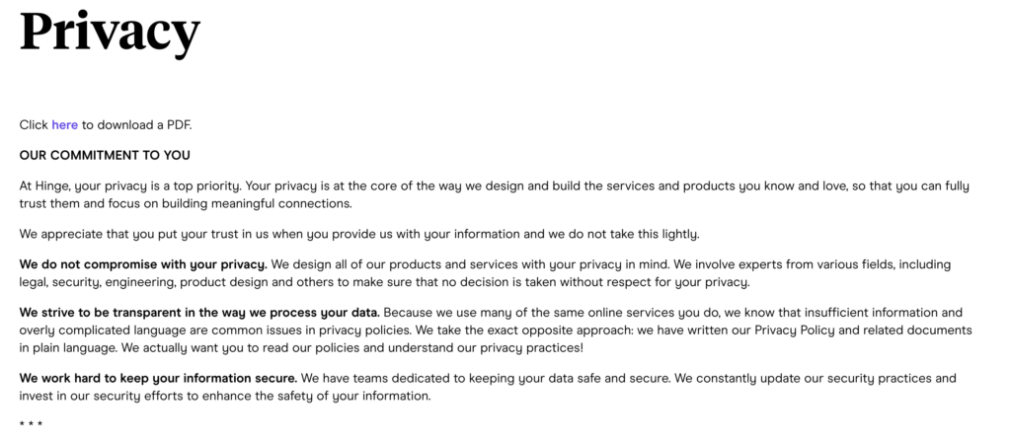
Task: Click the phrase "invest in our security efforts"
Action: tap(102, 397)
